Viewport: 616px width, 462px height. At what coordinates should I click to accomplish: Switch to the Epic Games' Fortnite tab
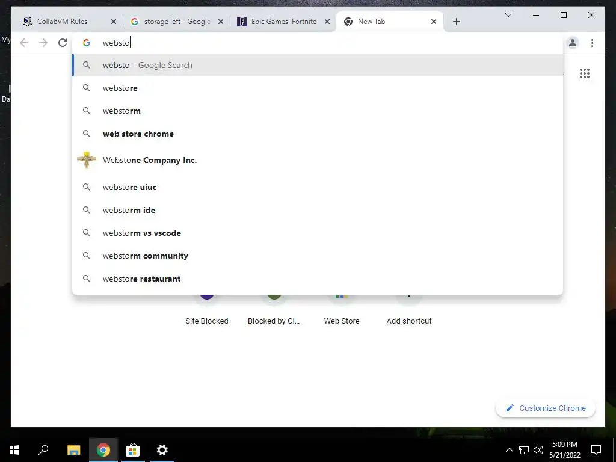pyautogui.click(x=283, y=22)
